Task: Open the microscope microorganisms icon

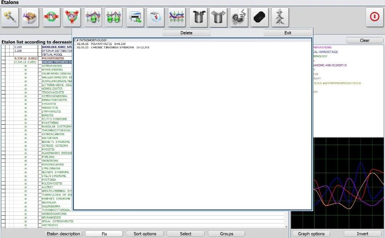Action: pos(239,17)
